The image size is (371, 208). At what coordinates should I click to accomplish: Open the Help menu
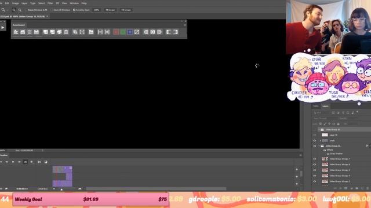(x=84, y=3)
